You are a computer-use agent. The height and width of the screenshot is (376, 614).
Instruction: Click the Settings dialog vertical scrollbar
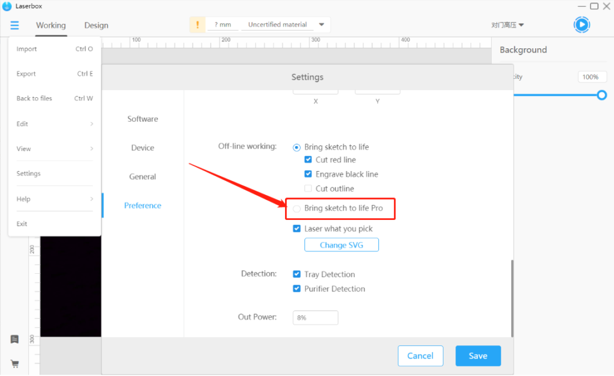coord(512,298)
